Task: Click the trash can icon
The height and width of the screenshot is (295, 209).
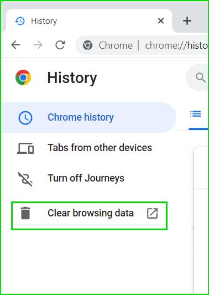Action: click(25, 213)
